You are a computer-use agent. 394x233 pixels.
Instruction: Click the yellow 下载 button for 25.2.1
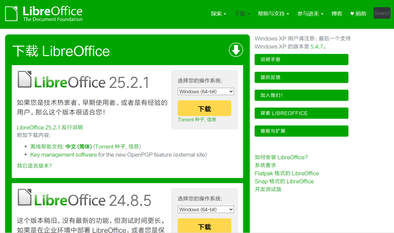tap(204, 108)
